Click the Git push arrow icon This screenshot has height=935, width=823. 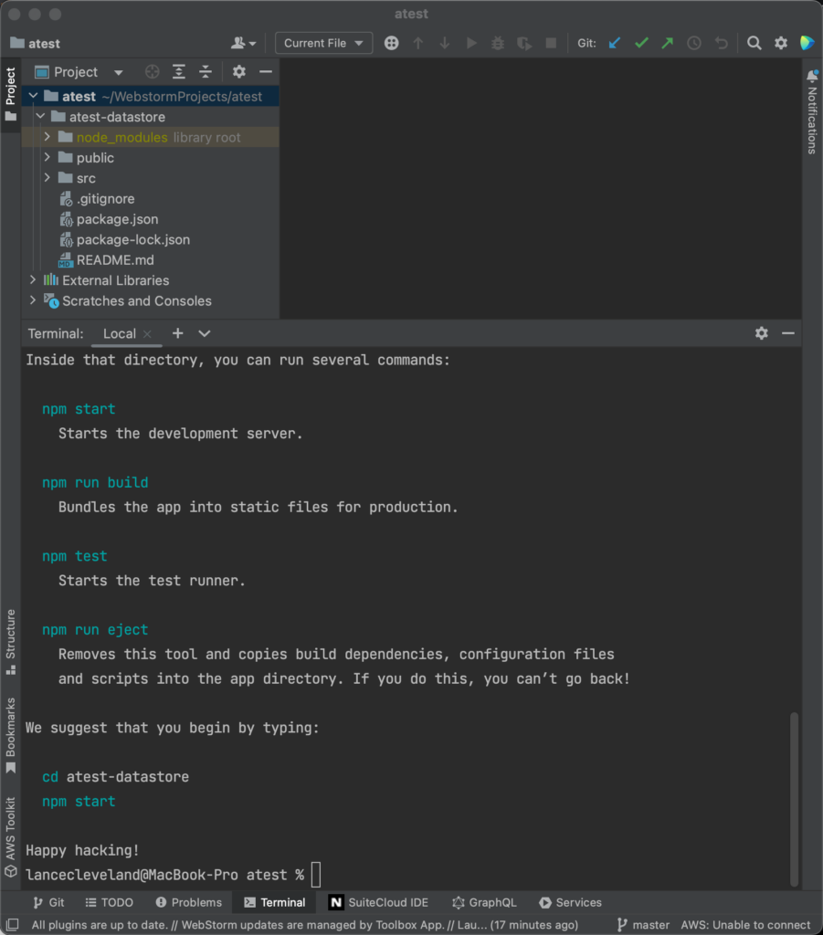coord(668,43)
